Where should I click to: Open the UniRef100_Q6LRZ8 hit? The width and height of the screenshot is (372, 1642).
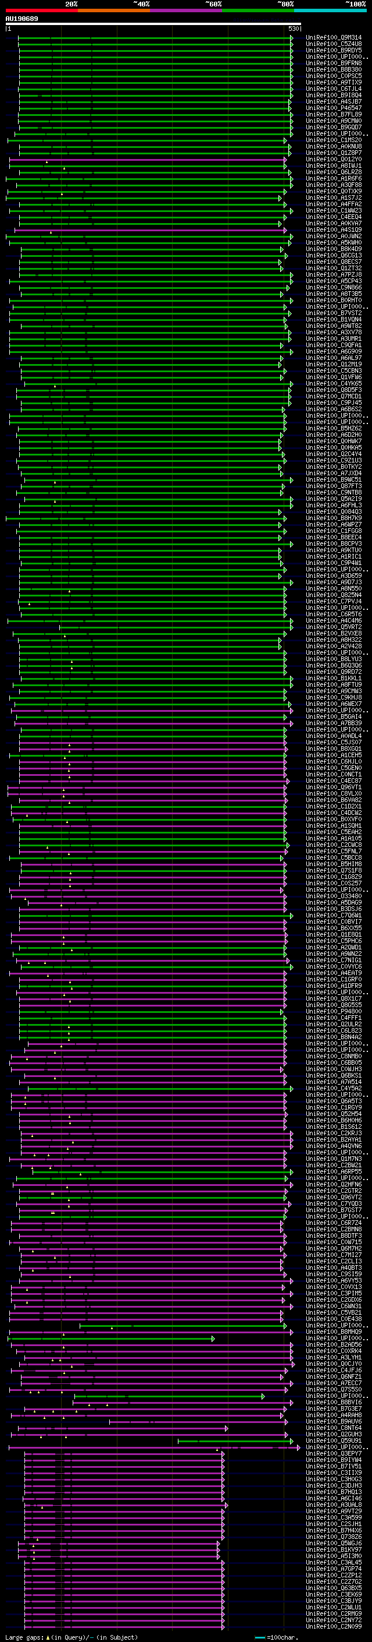point(334,172)
